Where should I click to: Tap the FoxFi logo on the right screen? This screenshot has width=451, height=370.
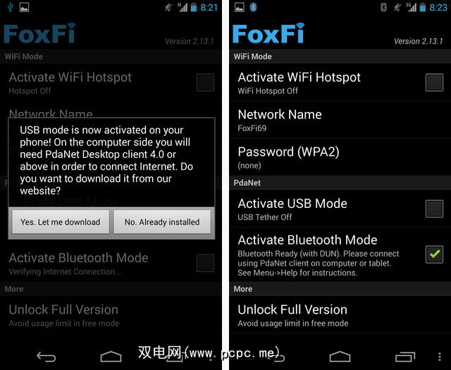pos(268,33)
